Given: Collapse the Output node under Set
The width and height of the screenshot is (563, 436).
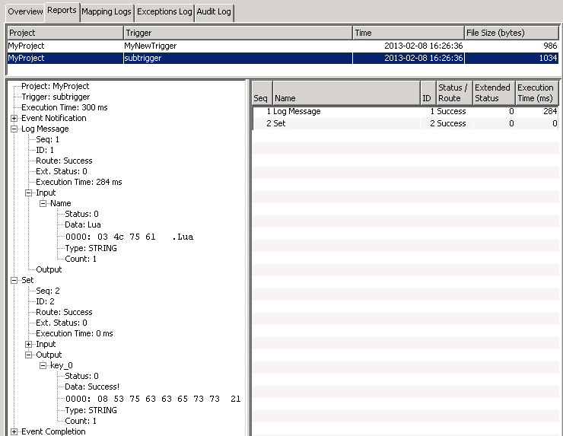Looking at the screenshot, I should coord(29,355).
